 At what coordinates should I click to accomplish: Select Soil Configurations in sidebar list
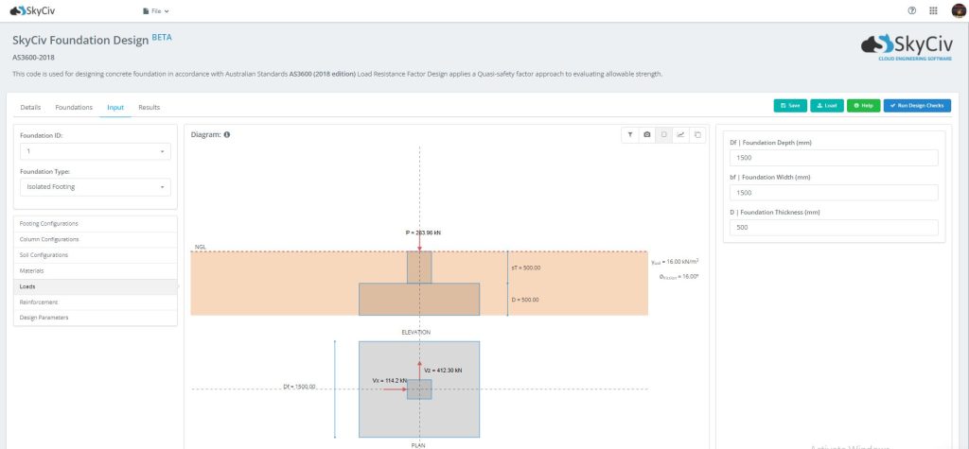tap(96, 255)
